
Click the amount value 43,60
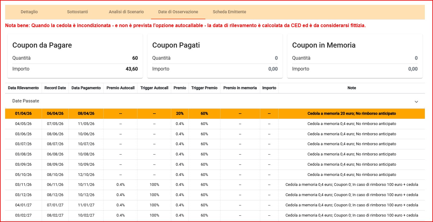(x=132, y=69)
